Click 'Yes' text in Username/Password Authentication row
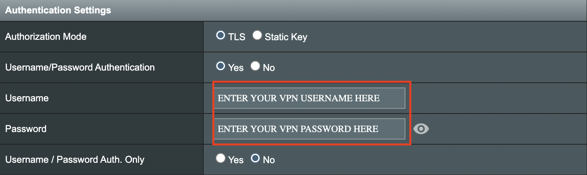This screenshot has width=587, height=175. (236, 68)
